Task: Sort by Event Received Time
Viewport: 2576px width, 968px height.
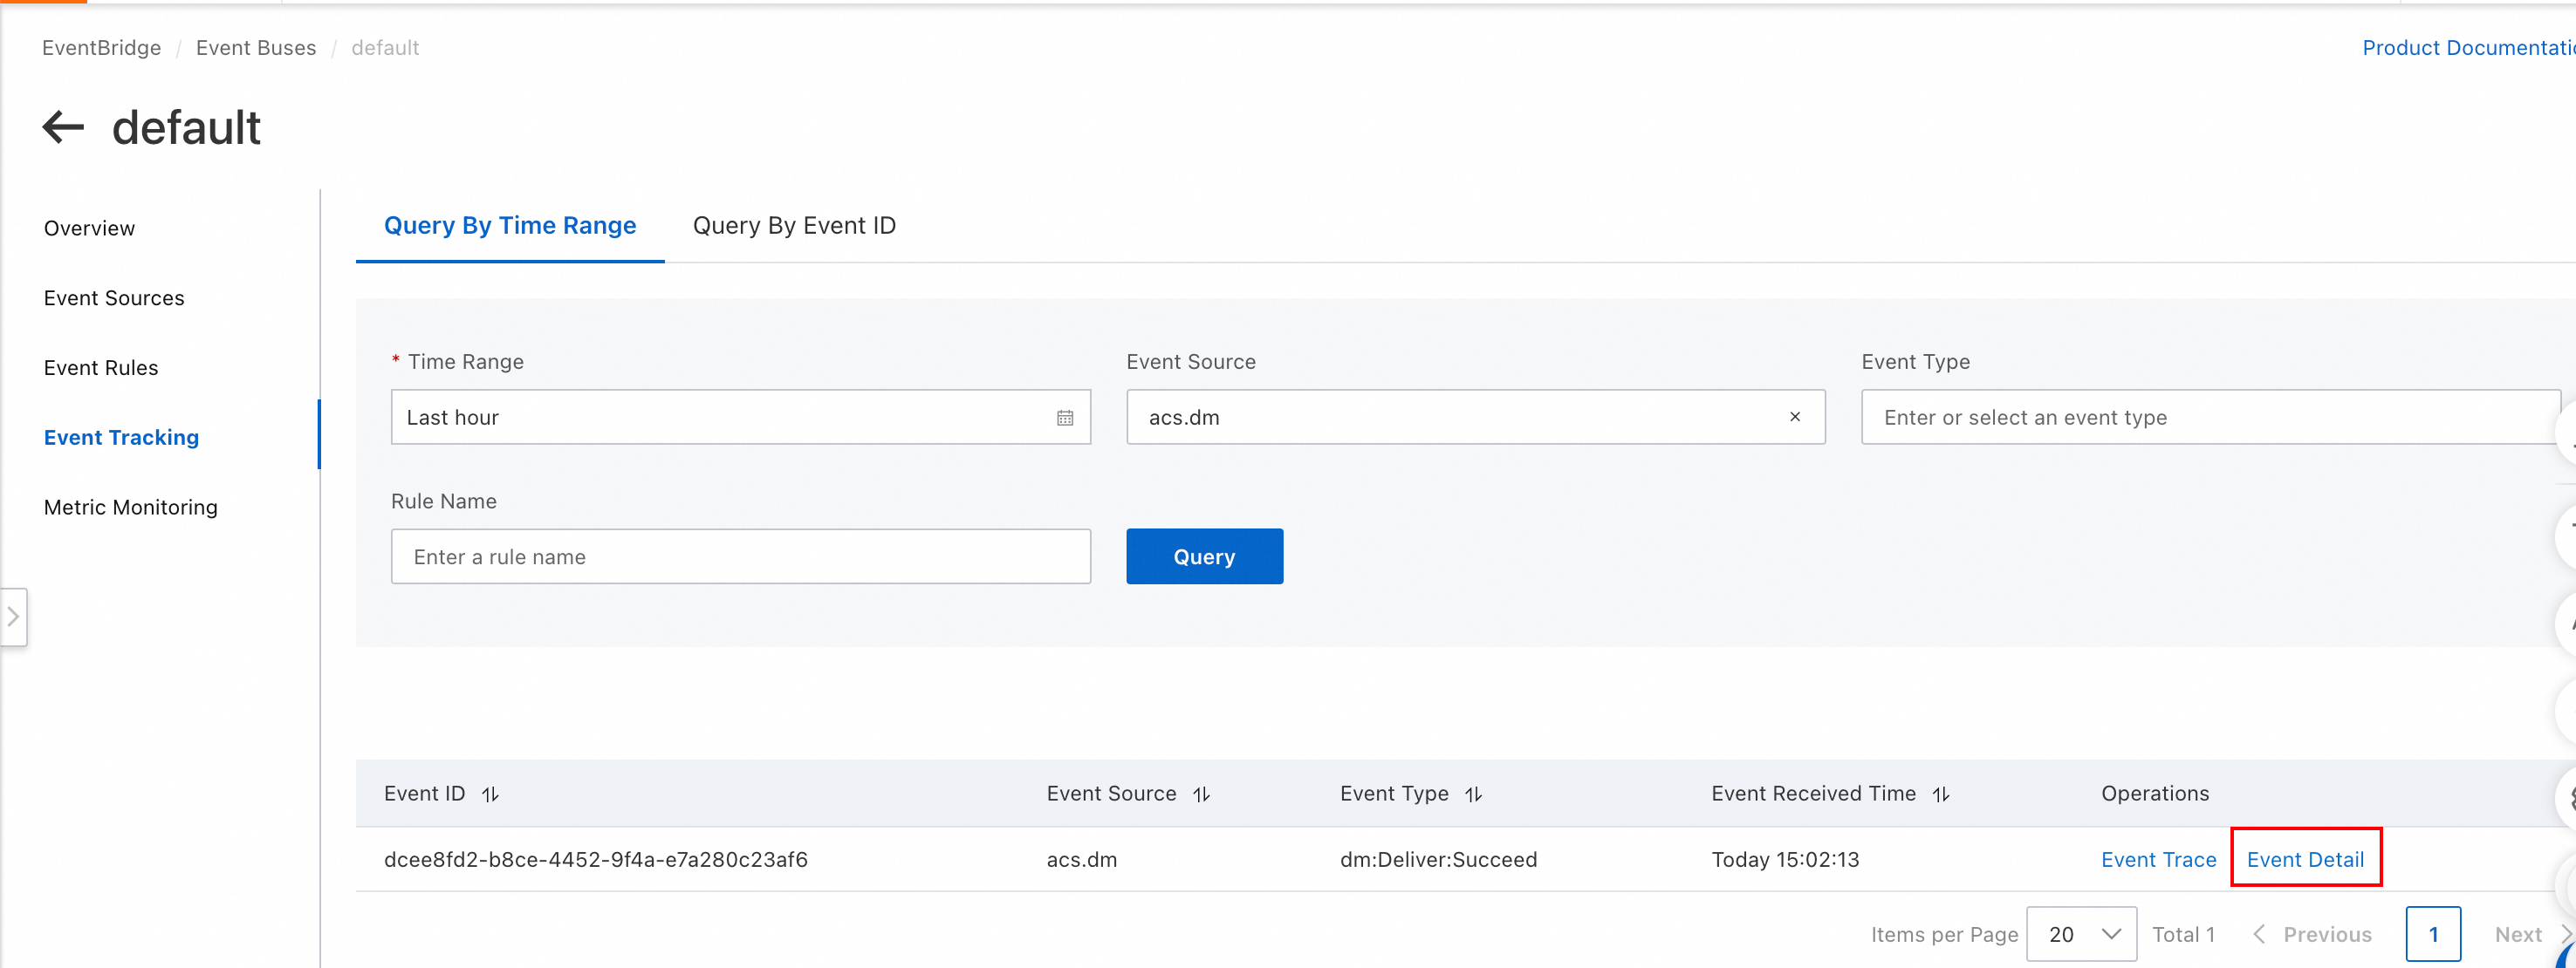Action: coord(1940,794)
